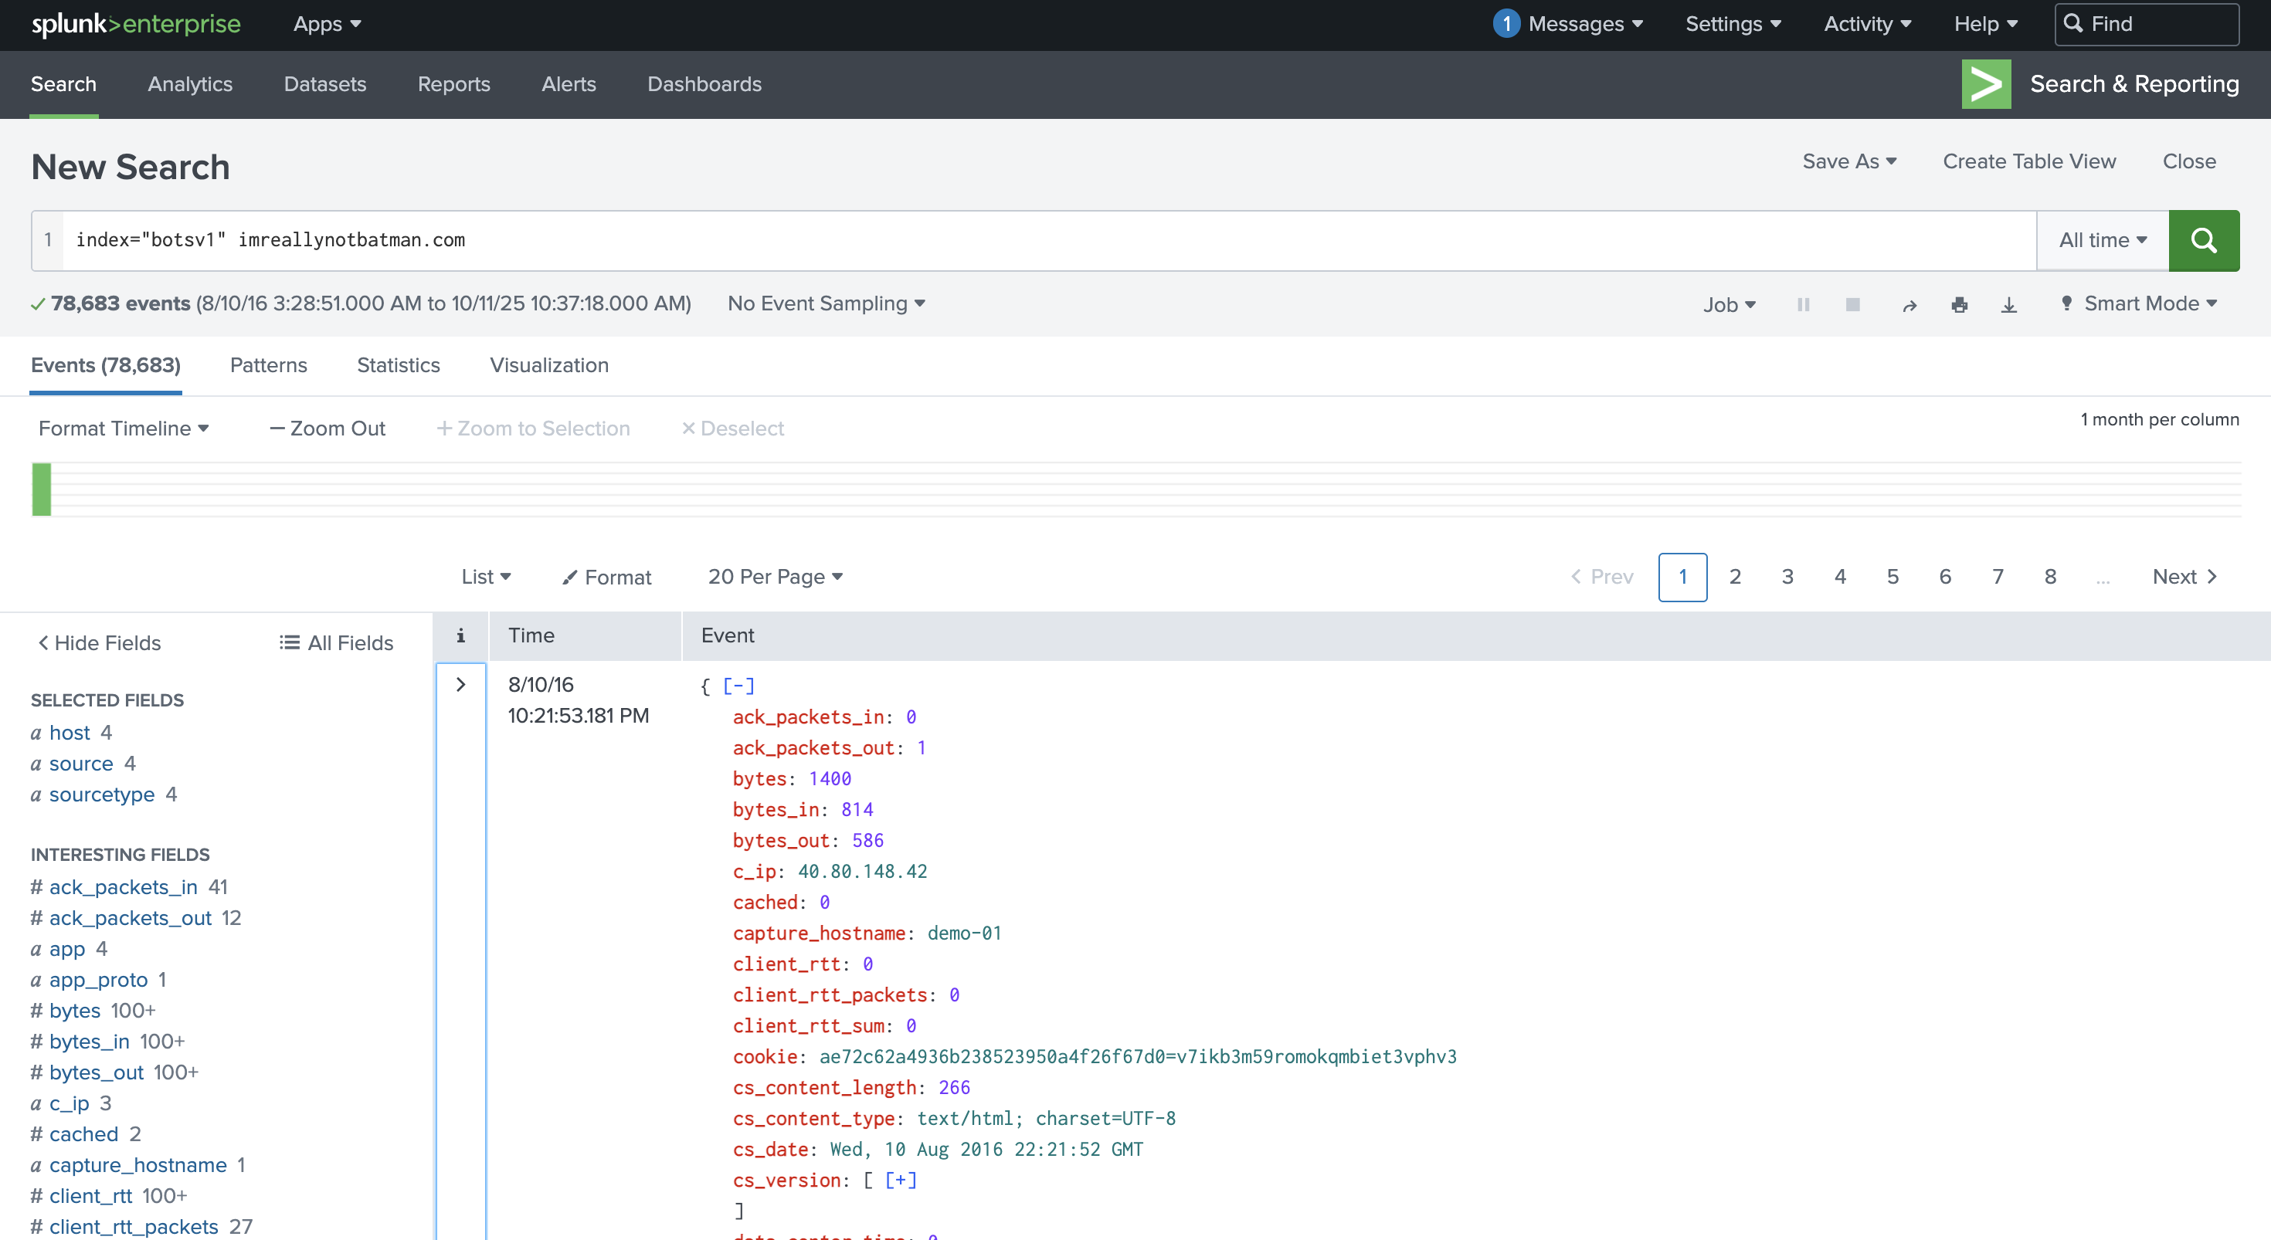The width and height of the screenshot is (2271, 1240).
Task: Click the share job arrow icon
Action: click(1909, 305)
